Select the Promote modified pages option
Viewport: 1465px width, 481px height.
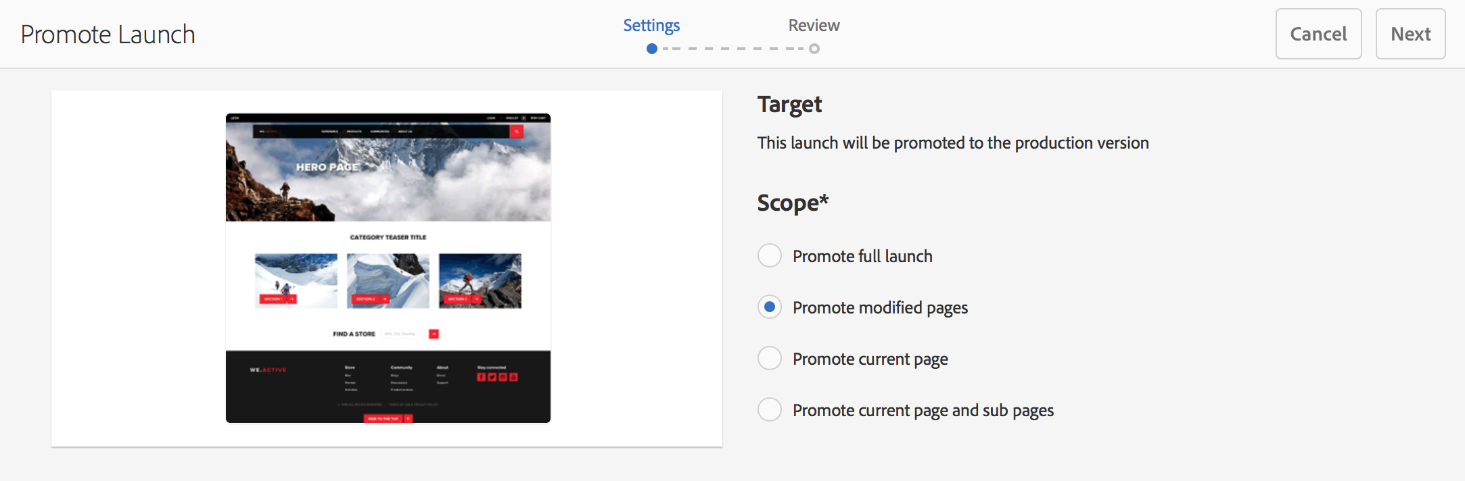click(770, 307)
